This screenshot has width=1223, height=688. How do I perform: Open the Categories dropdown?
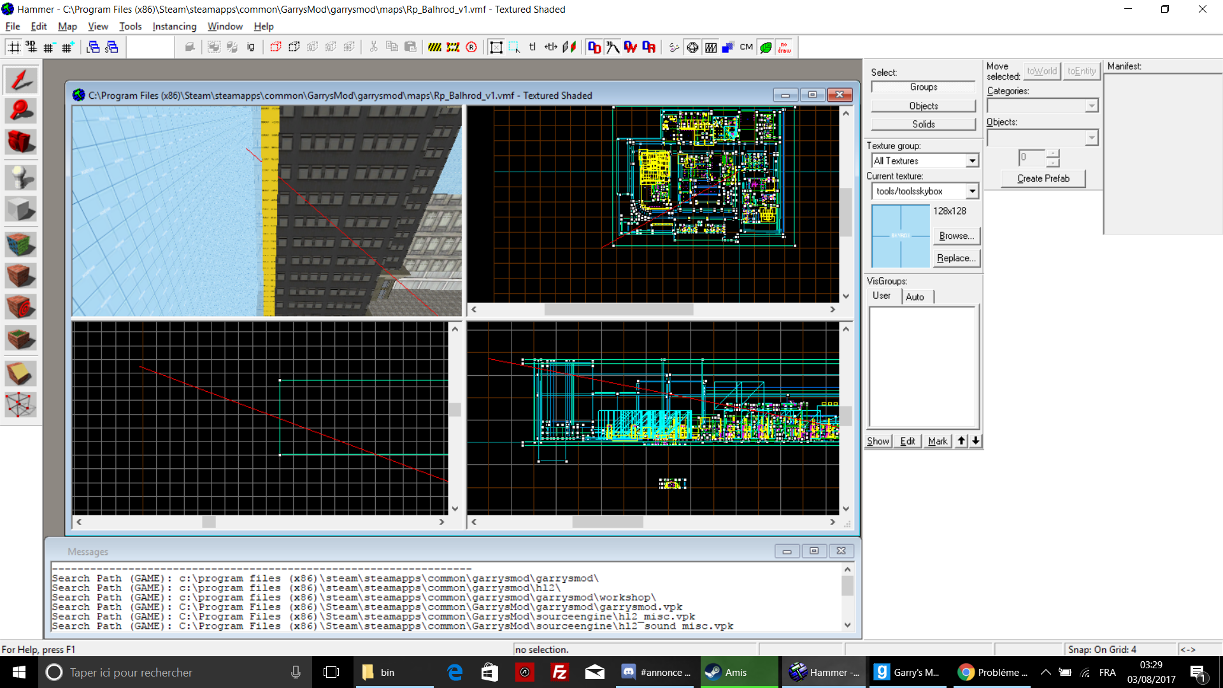click(x=1092, y=106)
